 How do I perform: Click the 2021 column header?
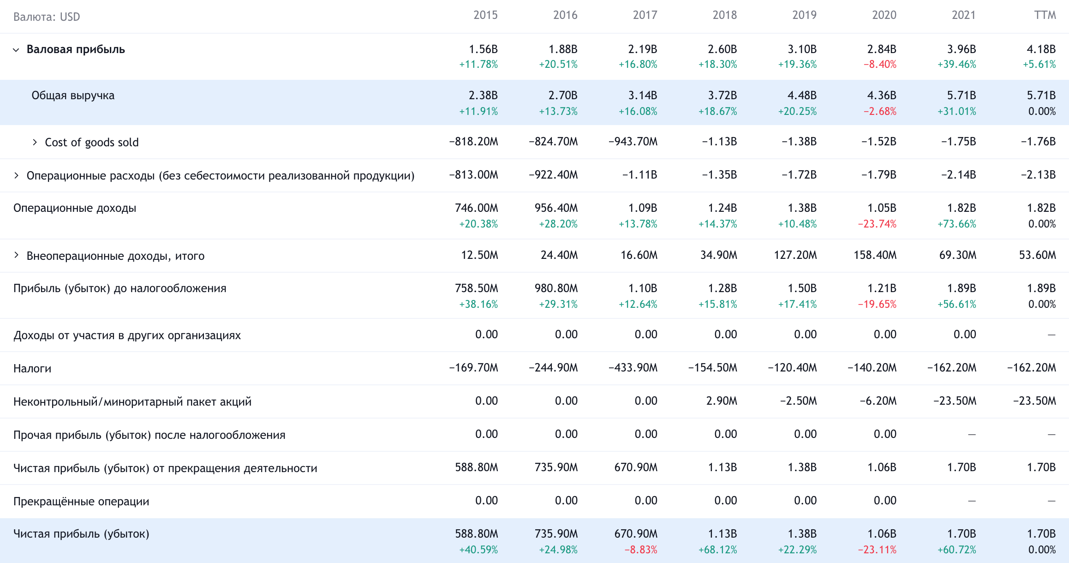point(964,15)
